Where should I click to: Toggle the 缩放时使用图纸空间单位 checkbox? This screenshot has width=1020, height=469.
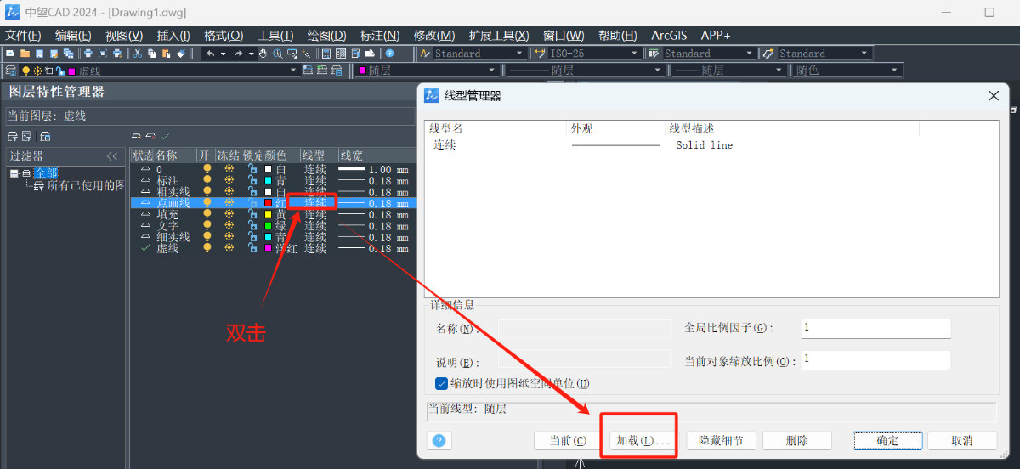[x=441, y=383]
